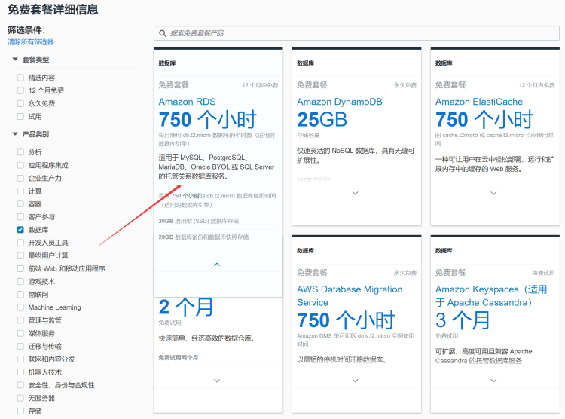565x419 pixels.
Task: Click 清除所有筛选器 link
Action: pos(31,42)
